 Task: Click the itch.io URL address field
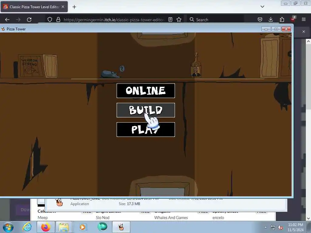tap(114, 20)
